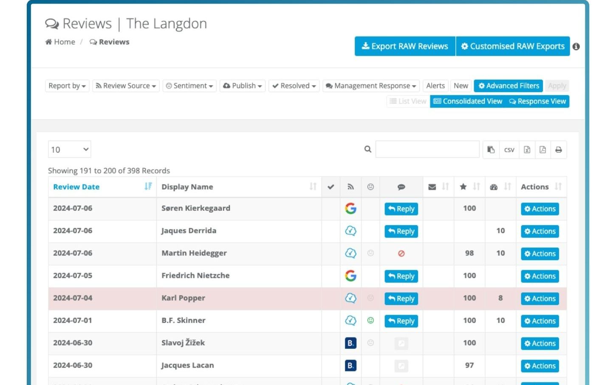Click the green smiley sentiment for B.F. Skinner
Viewport: 616px width, 385px height.
coord(370,320)
